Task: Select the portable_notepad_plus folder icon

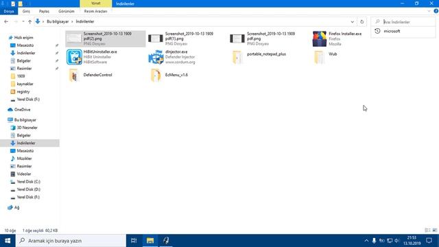Action: [237, 57]
